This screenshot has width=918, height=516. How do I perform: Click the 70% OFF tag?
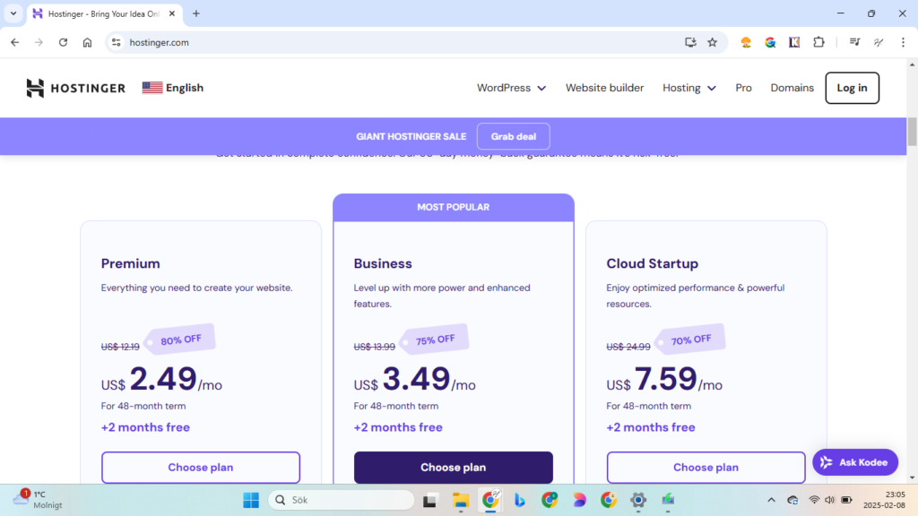(690, 340)
